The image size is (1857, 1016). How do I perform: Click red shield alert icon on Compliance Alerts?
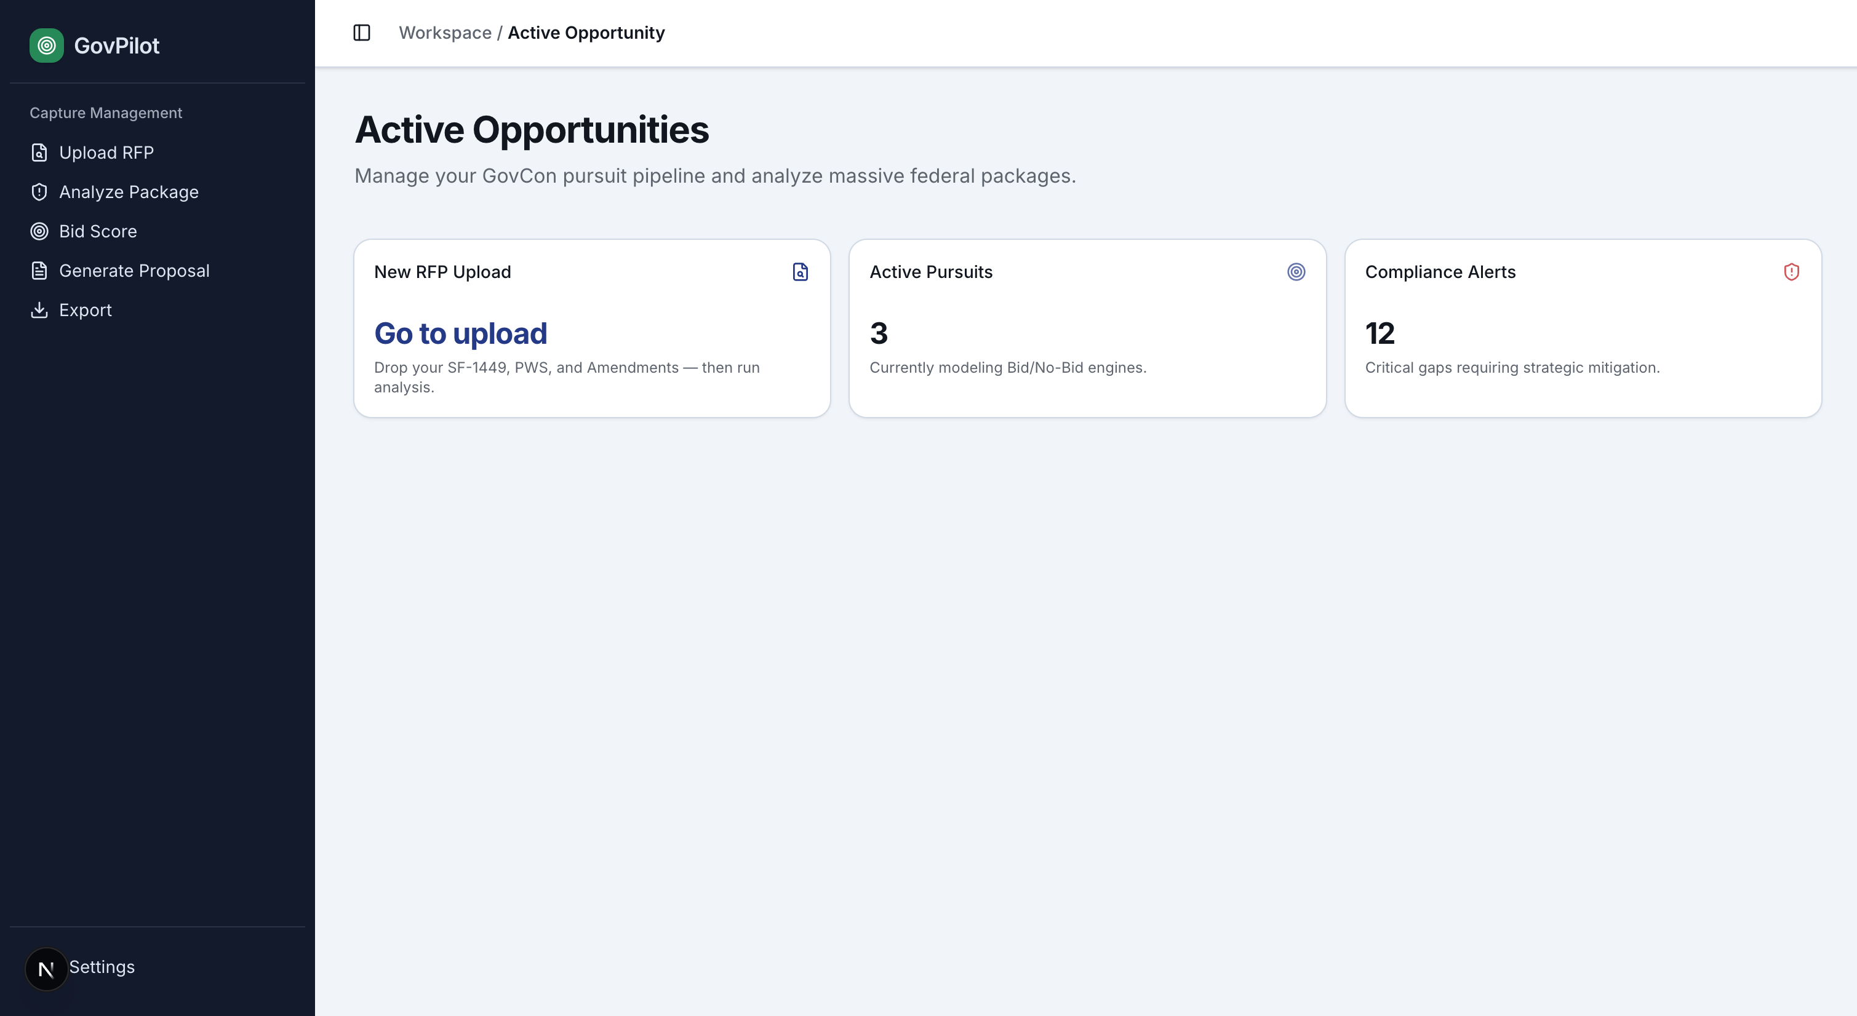pos(1791,272)
